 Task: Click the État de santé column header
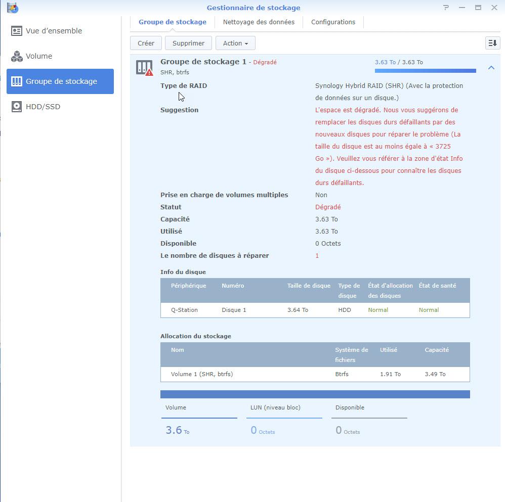pos(437,286)
